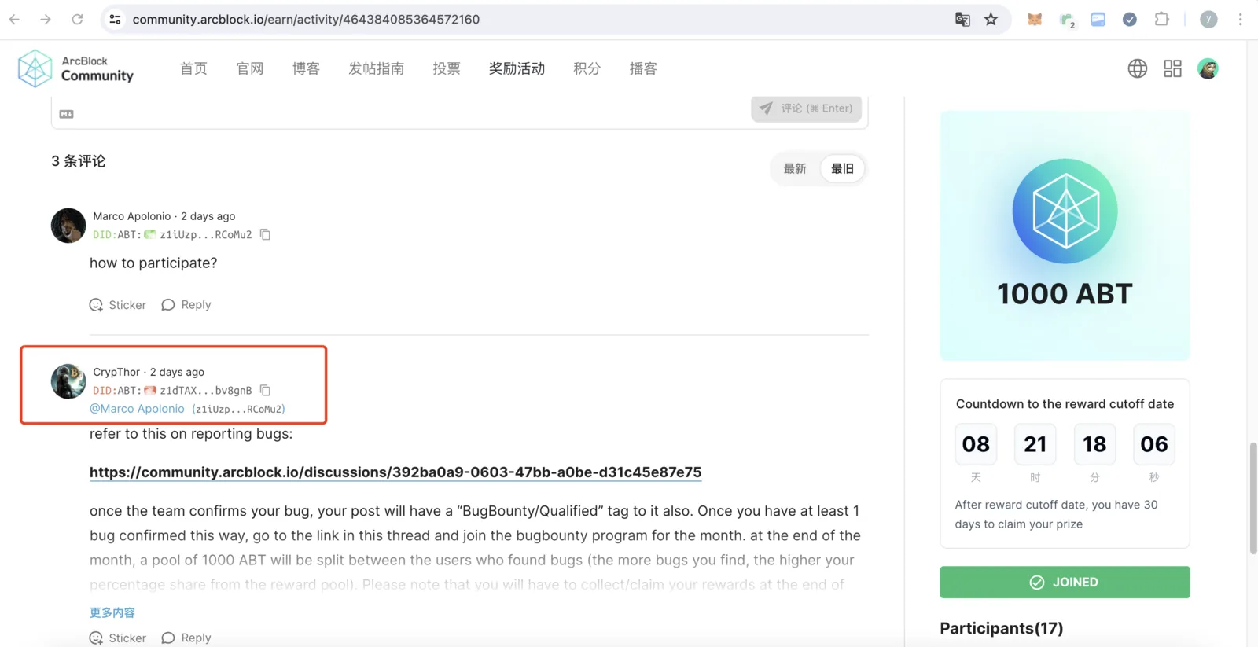View site information icon in address bar
1258x647 pixels.
tap(115, 20)
